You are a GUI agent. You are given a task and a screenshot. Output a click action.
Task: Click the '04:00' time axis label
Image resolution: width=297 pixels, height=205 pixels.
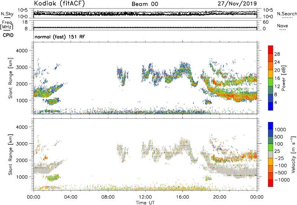(71, 197)
